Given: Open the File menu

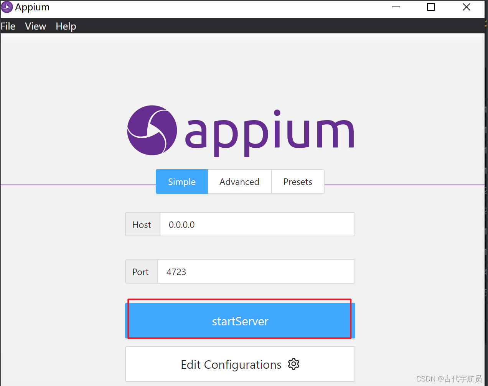Looking at the screenshot, I should [x=8, y=26].
